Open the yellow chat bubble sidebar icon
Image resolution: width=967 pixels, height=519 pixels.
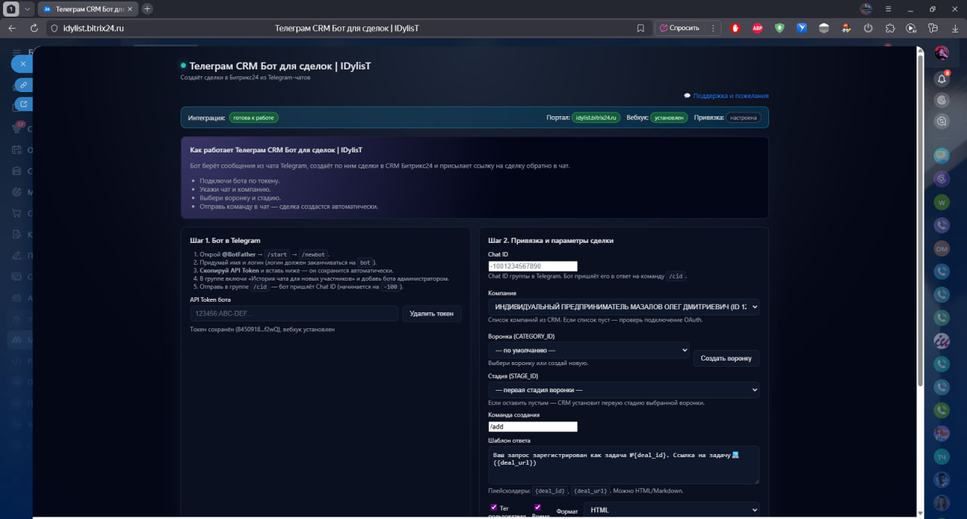point(941,156)
